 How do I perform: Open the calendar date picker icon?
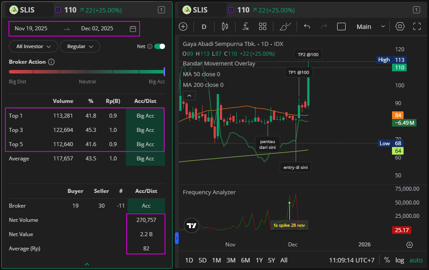click(133, 29)
